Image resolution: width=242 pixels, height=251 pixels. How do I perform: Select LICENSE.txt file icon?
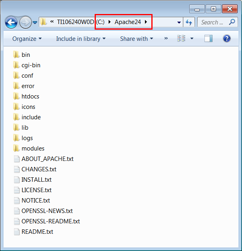click(x=17, y=190)
